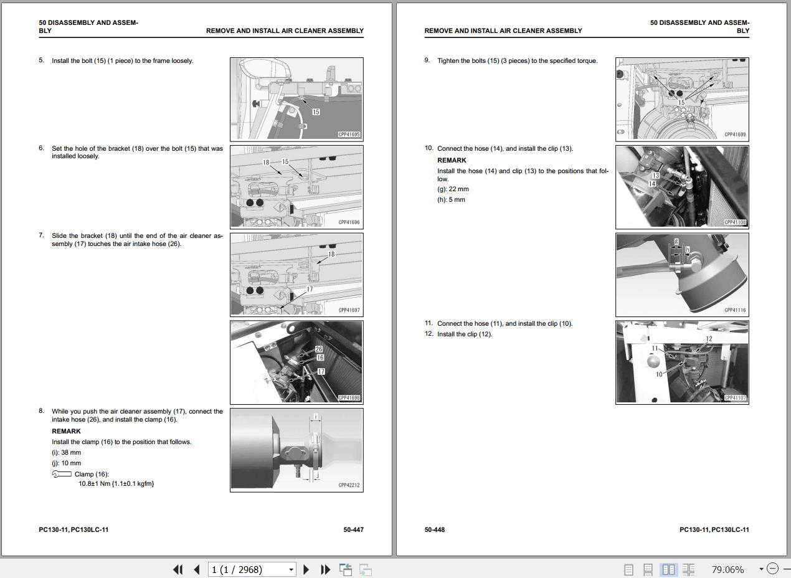The width and height of the screenshot is (791, 578).
Task: Click the right page PC130-11, PC130LC-11 footer
Action: pyautogui.click(x=714, y=529)
